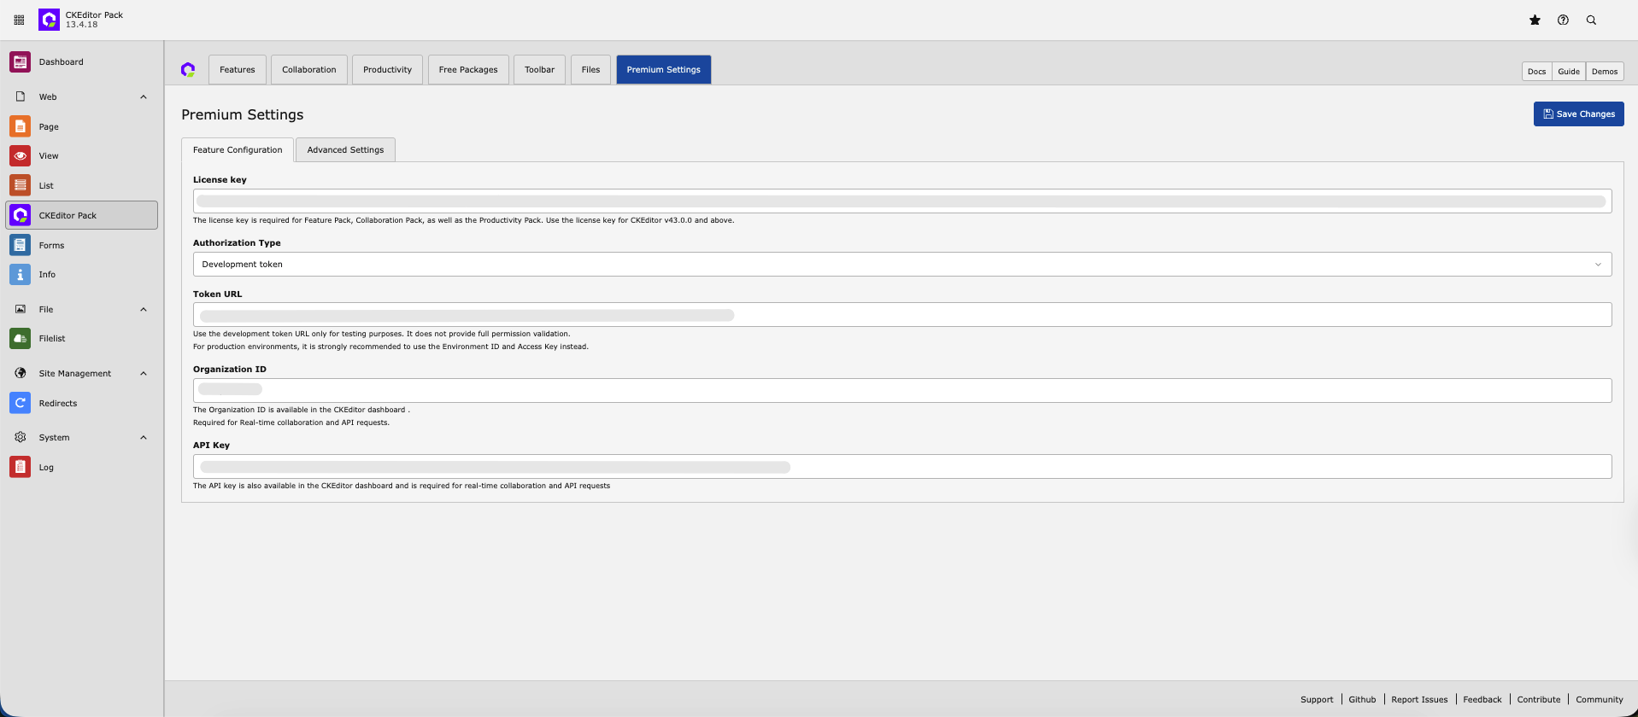This screenshot has height=717, width=1638.
Task: Open the Log module icon
Action: (x=20, y=467)
